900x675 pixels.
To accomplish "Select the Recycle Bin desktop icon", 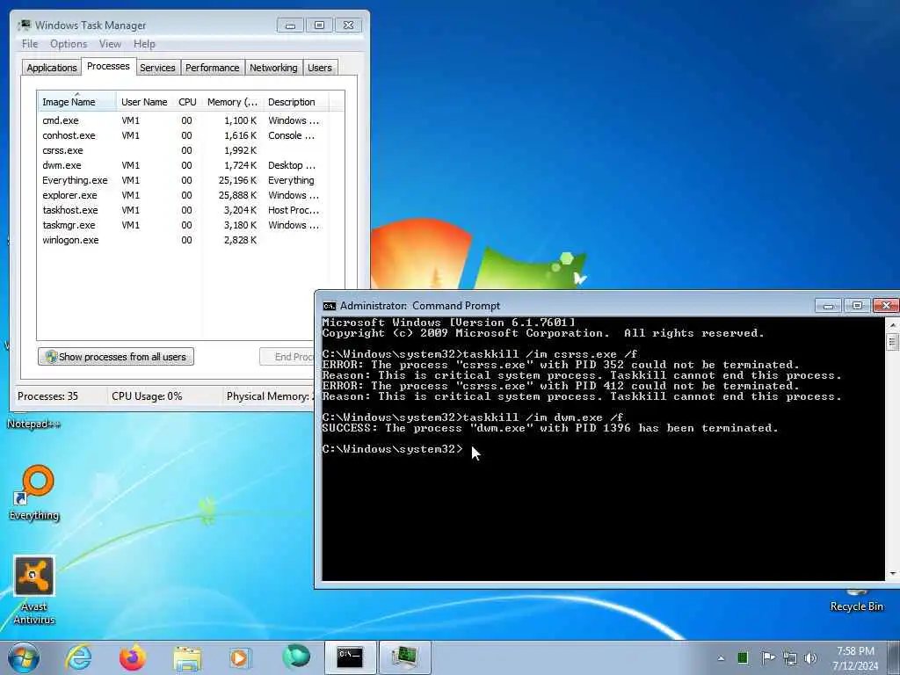I will [x=856, y=601].
